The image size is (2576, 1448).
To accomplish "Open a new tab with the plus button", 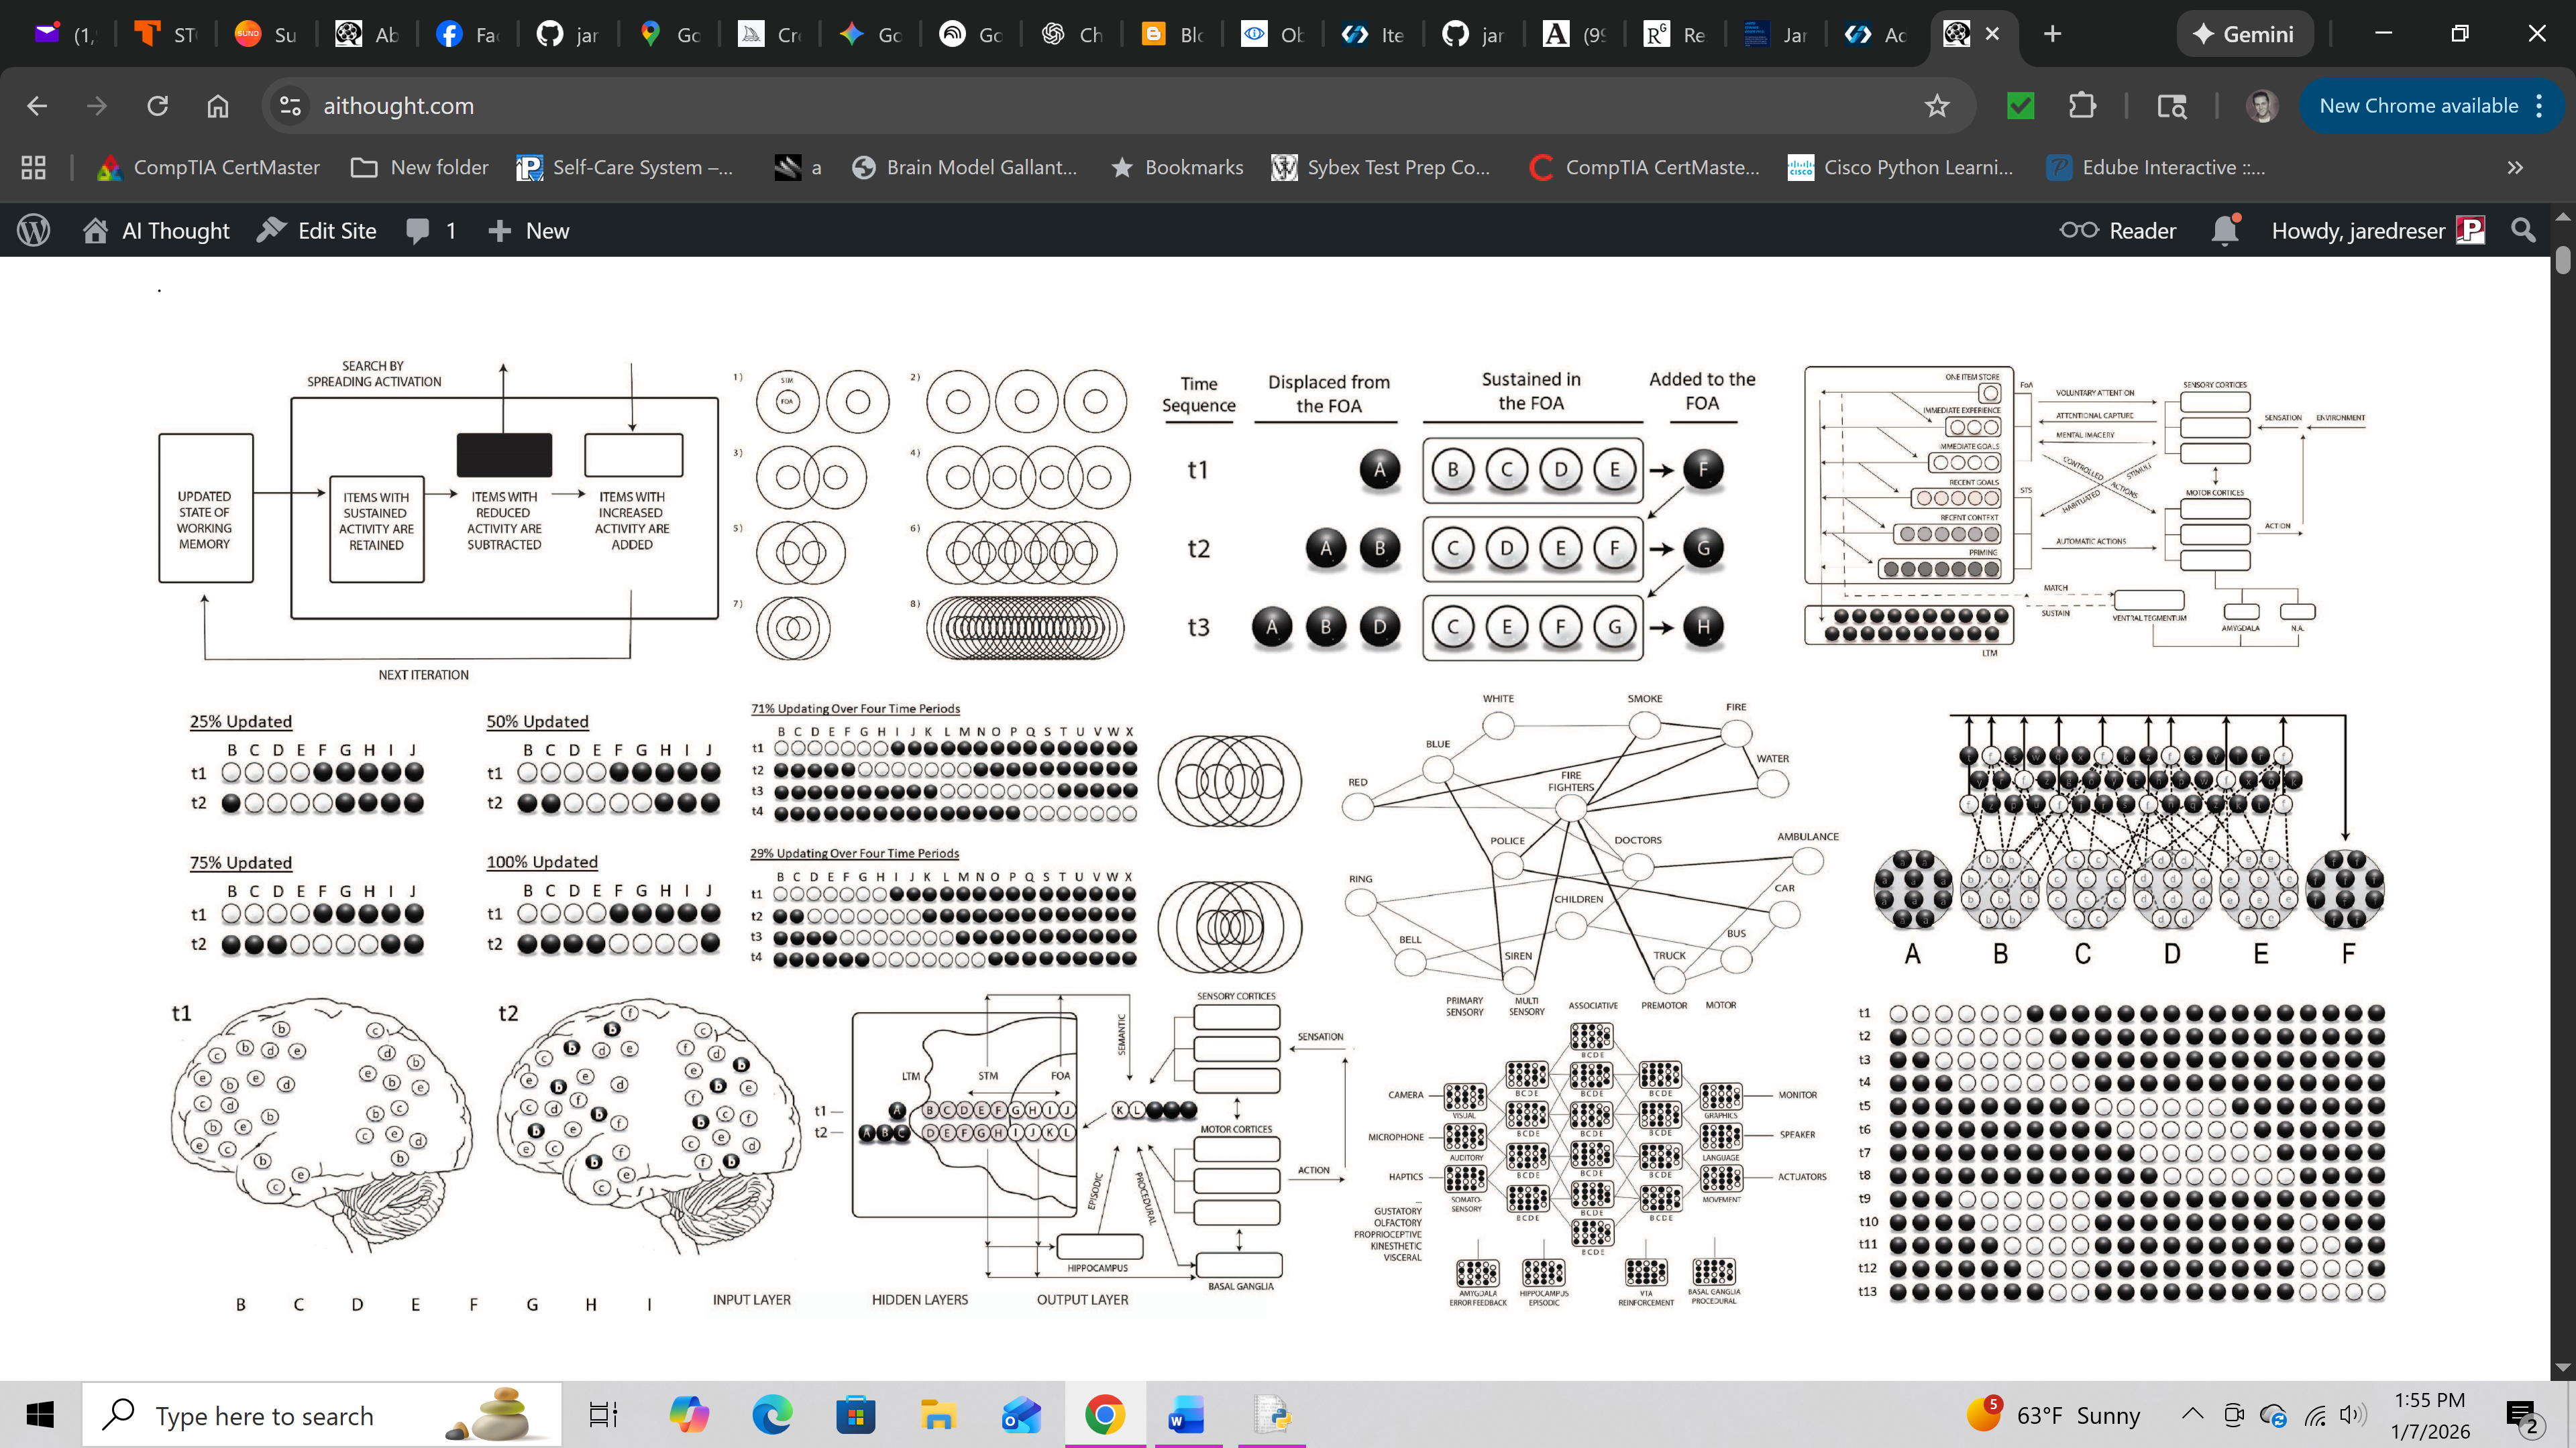I will (x=2053, y=34).
